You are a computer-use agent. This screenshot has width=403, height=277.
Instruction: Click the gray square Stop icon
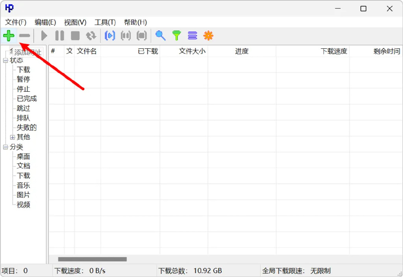coord(75,36)
